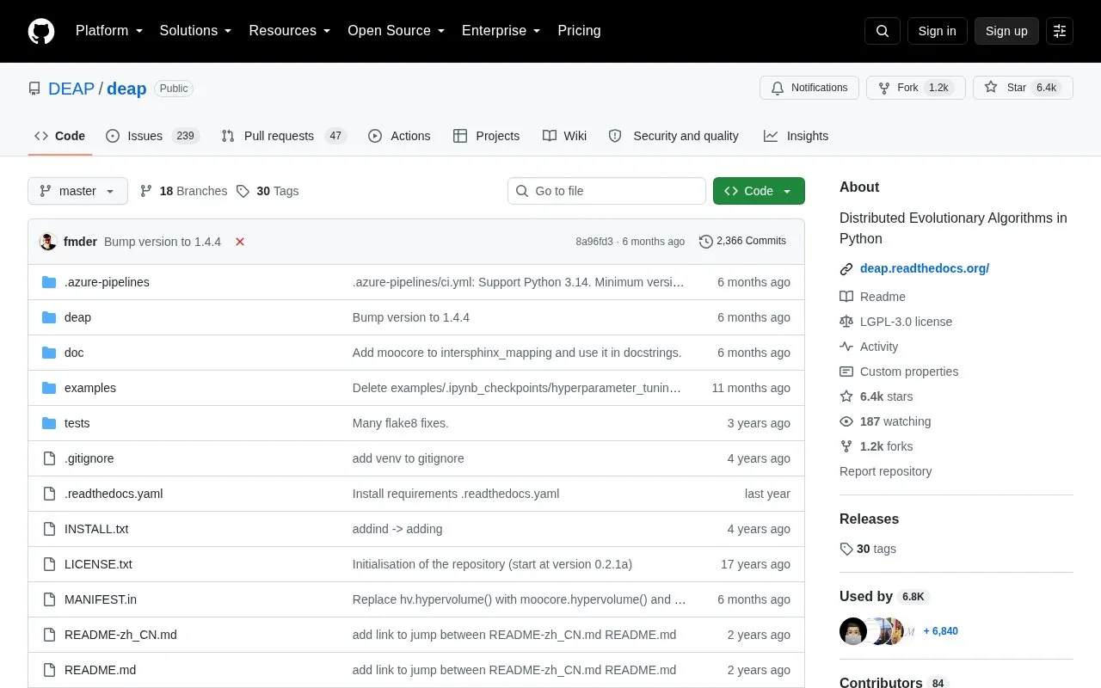
Task: Click the file icon for .gitignore
Action: pyautogui.click(x=49, y=458)
